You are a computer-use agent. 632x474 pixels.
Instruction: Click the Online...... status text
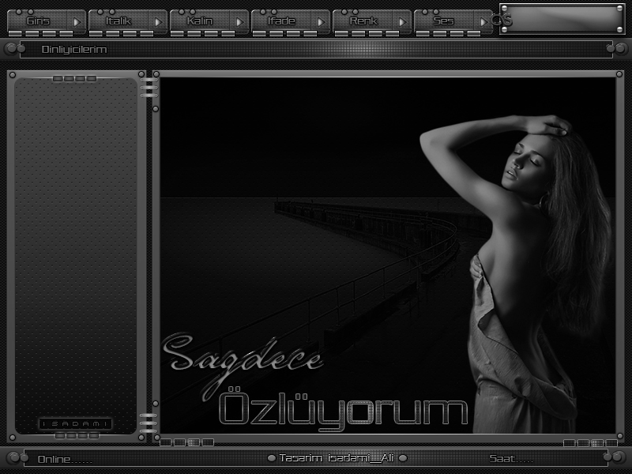pyautogui.click(x=65, y=459)
